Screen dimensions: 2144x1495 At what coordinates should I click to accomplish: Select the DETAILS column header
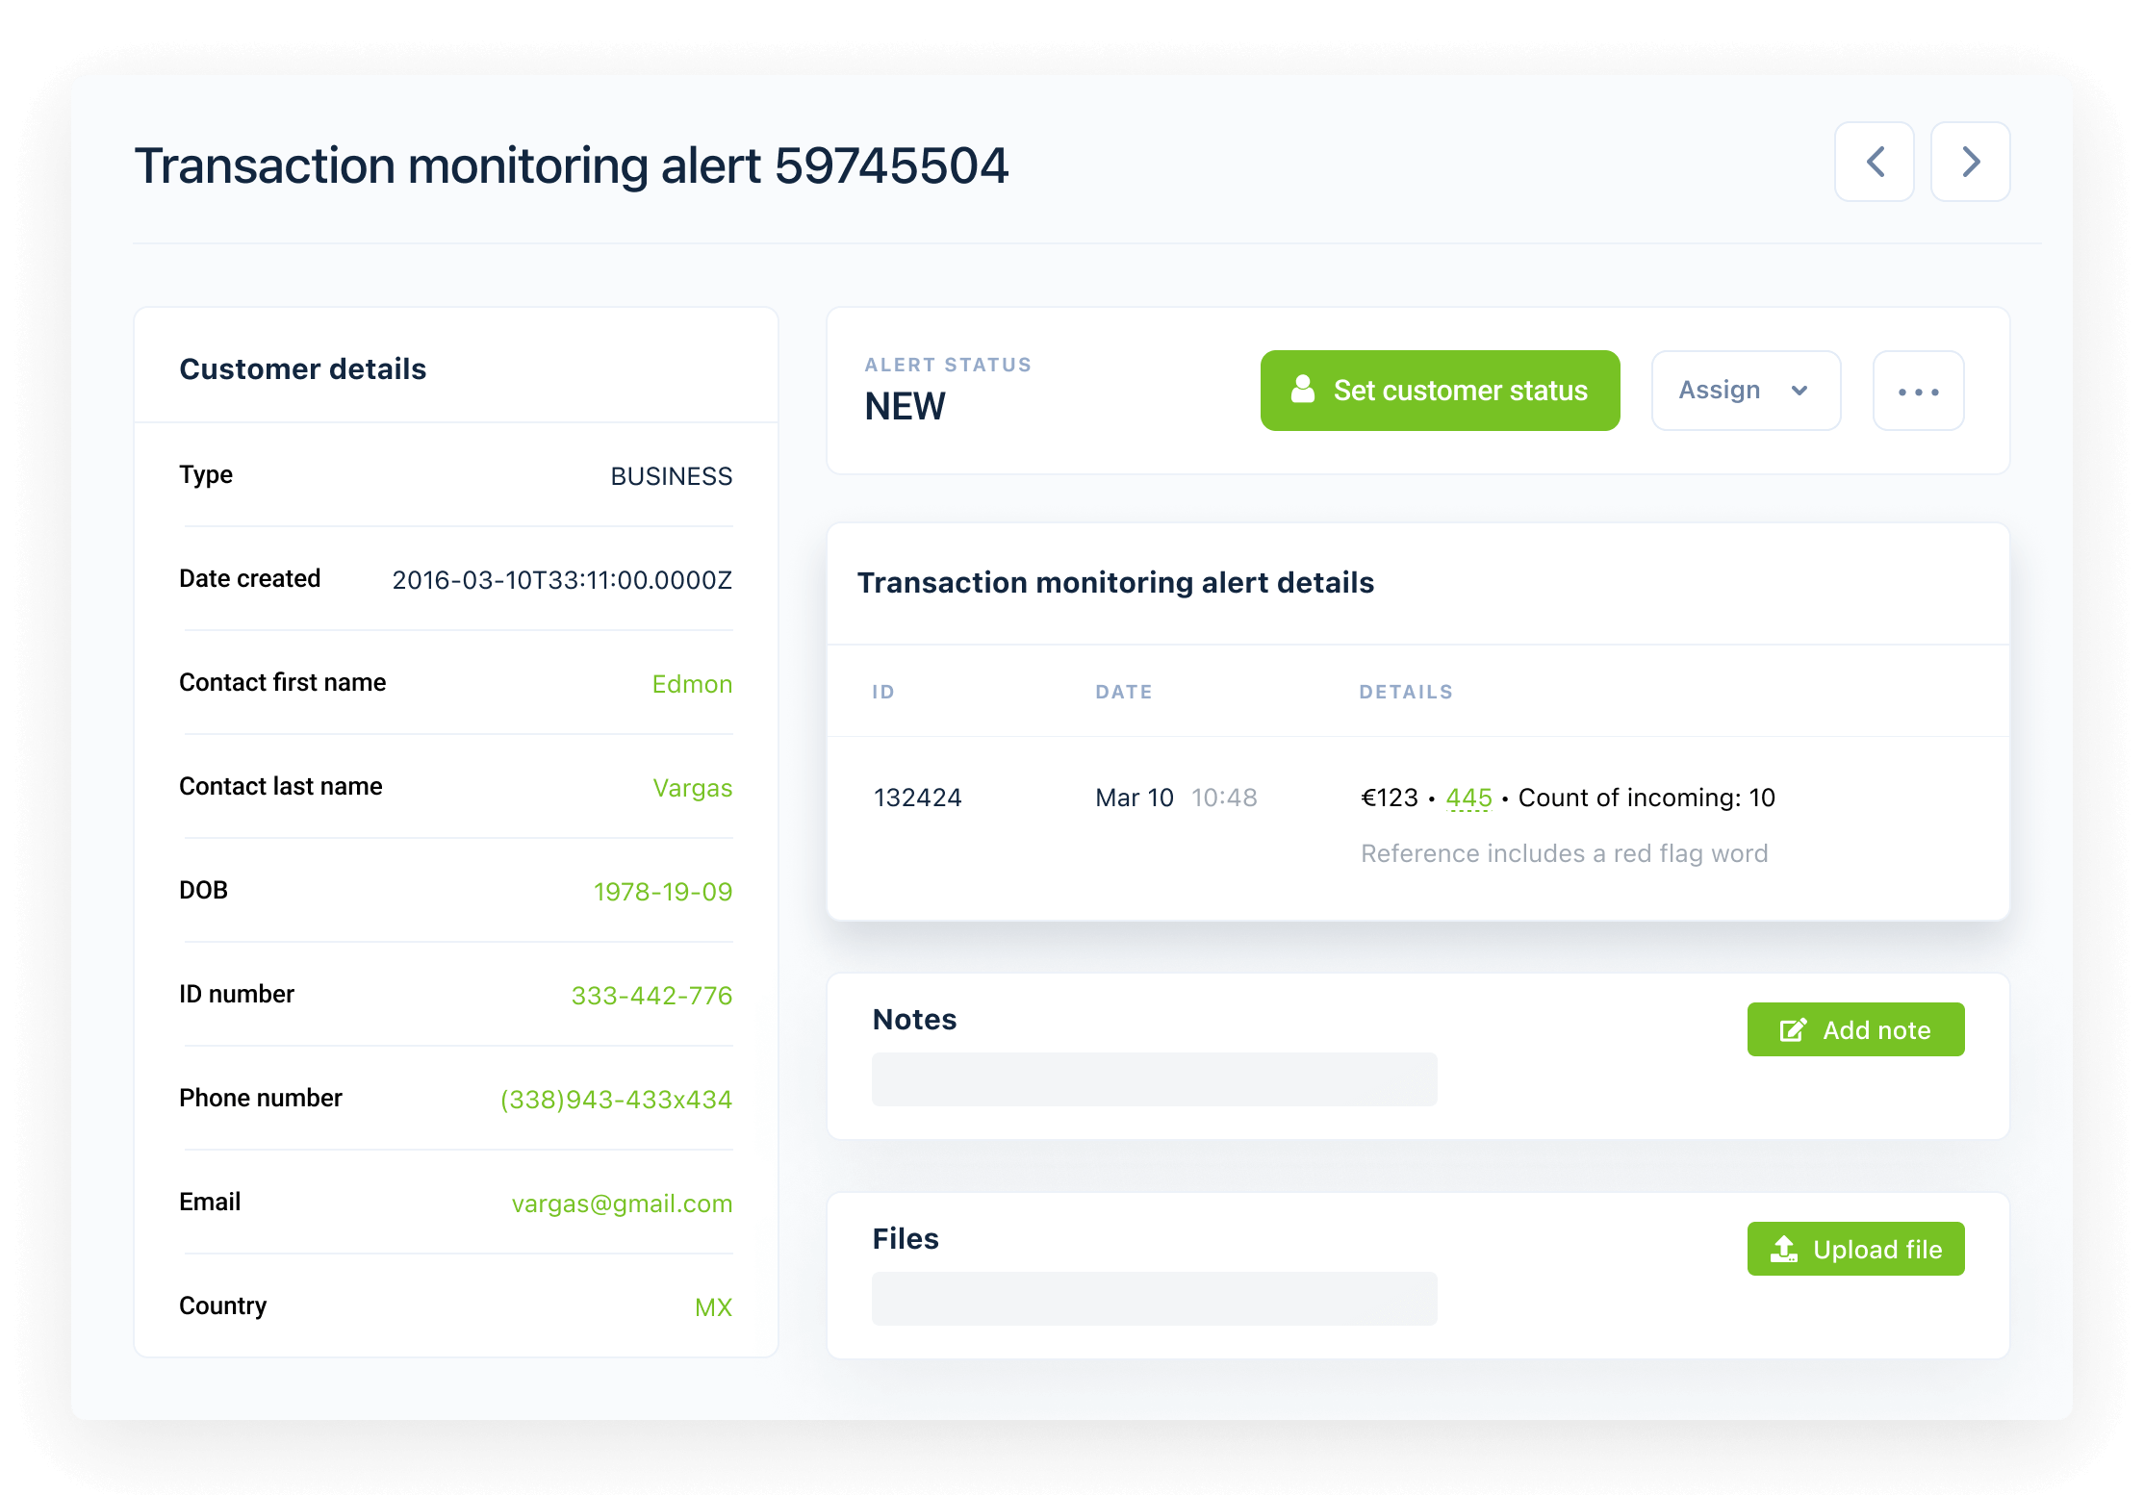tap(1406, 691)
